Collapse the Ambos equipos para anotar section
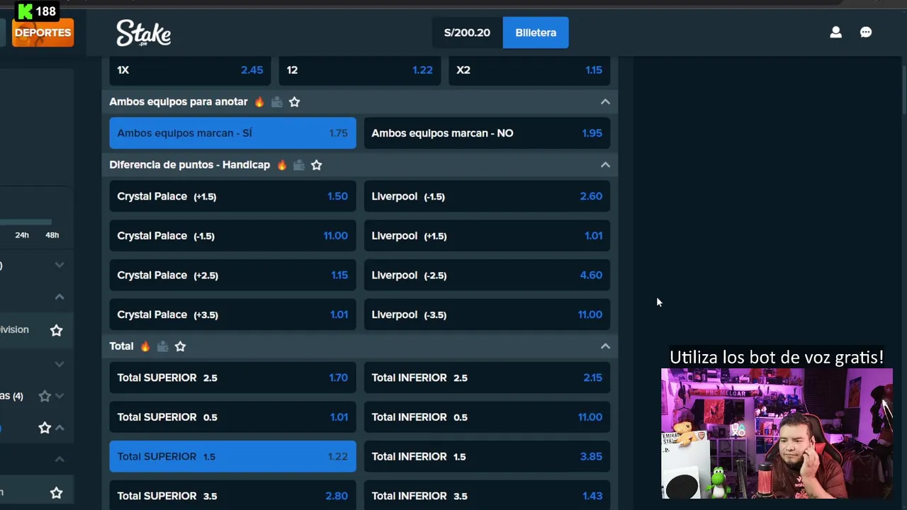 605,102
